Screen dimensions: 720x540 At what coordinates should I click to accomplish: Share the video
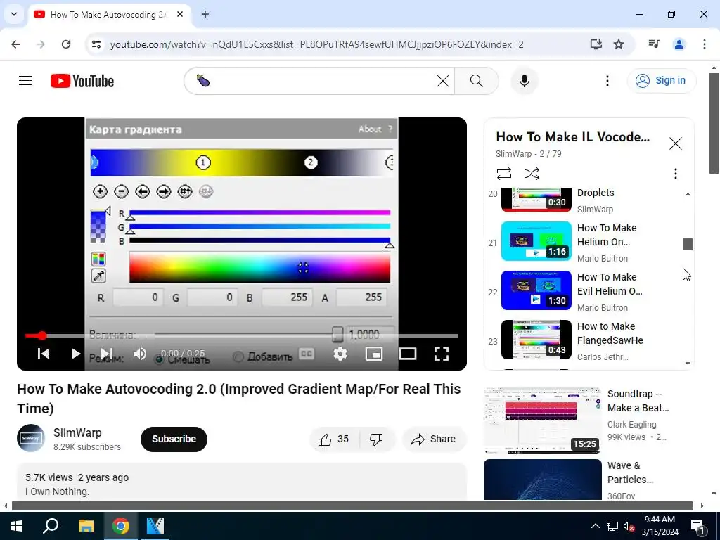coord(434,439)
